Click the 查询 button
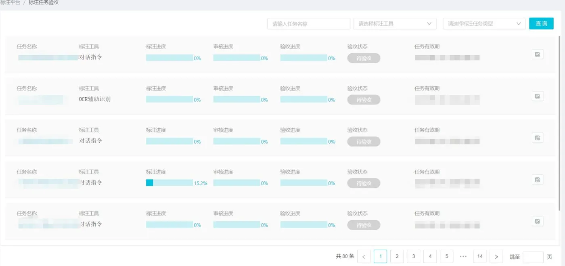The image size is (565, 266). pos(541,23)
